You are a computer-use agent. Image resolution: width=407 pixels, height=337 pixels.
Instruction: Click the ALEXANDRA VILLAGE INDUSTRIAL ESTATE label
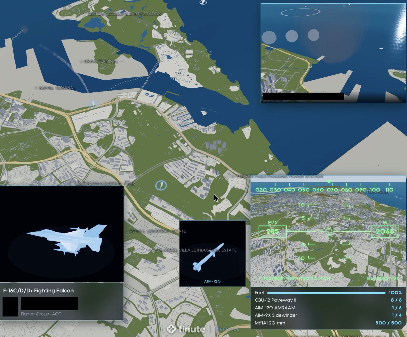coord(194,250)
